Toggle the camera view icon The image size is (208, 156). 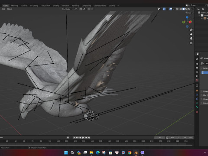(x=191, y=39)
